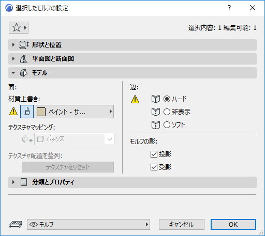Click the 選択内容: 1 編集可能: 1 text
This screenshot has height=236, width=265.
pos(222,28)
